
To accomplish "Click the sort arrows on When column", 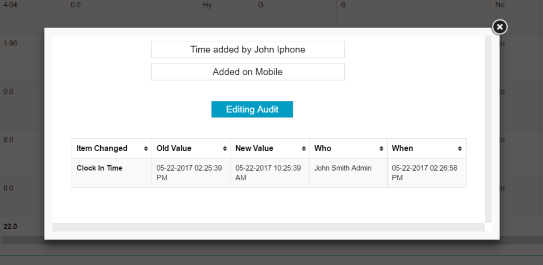I will tap(460, 149).
